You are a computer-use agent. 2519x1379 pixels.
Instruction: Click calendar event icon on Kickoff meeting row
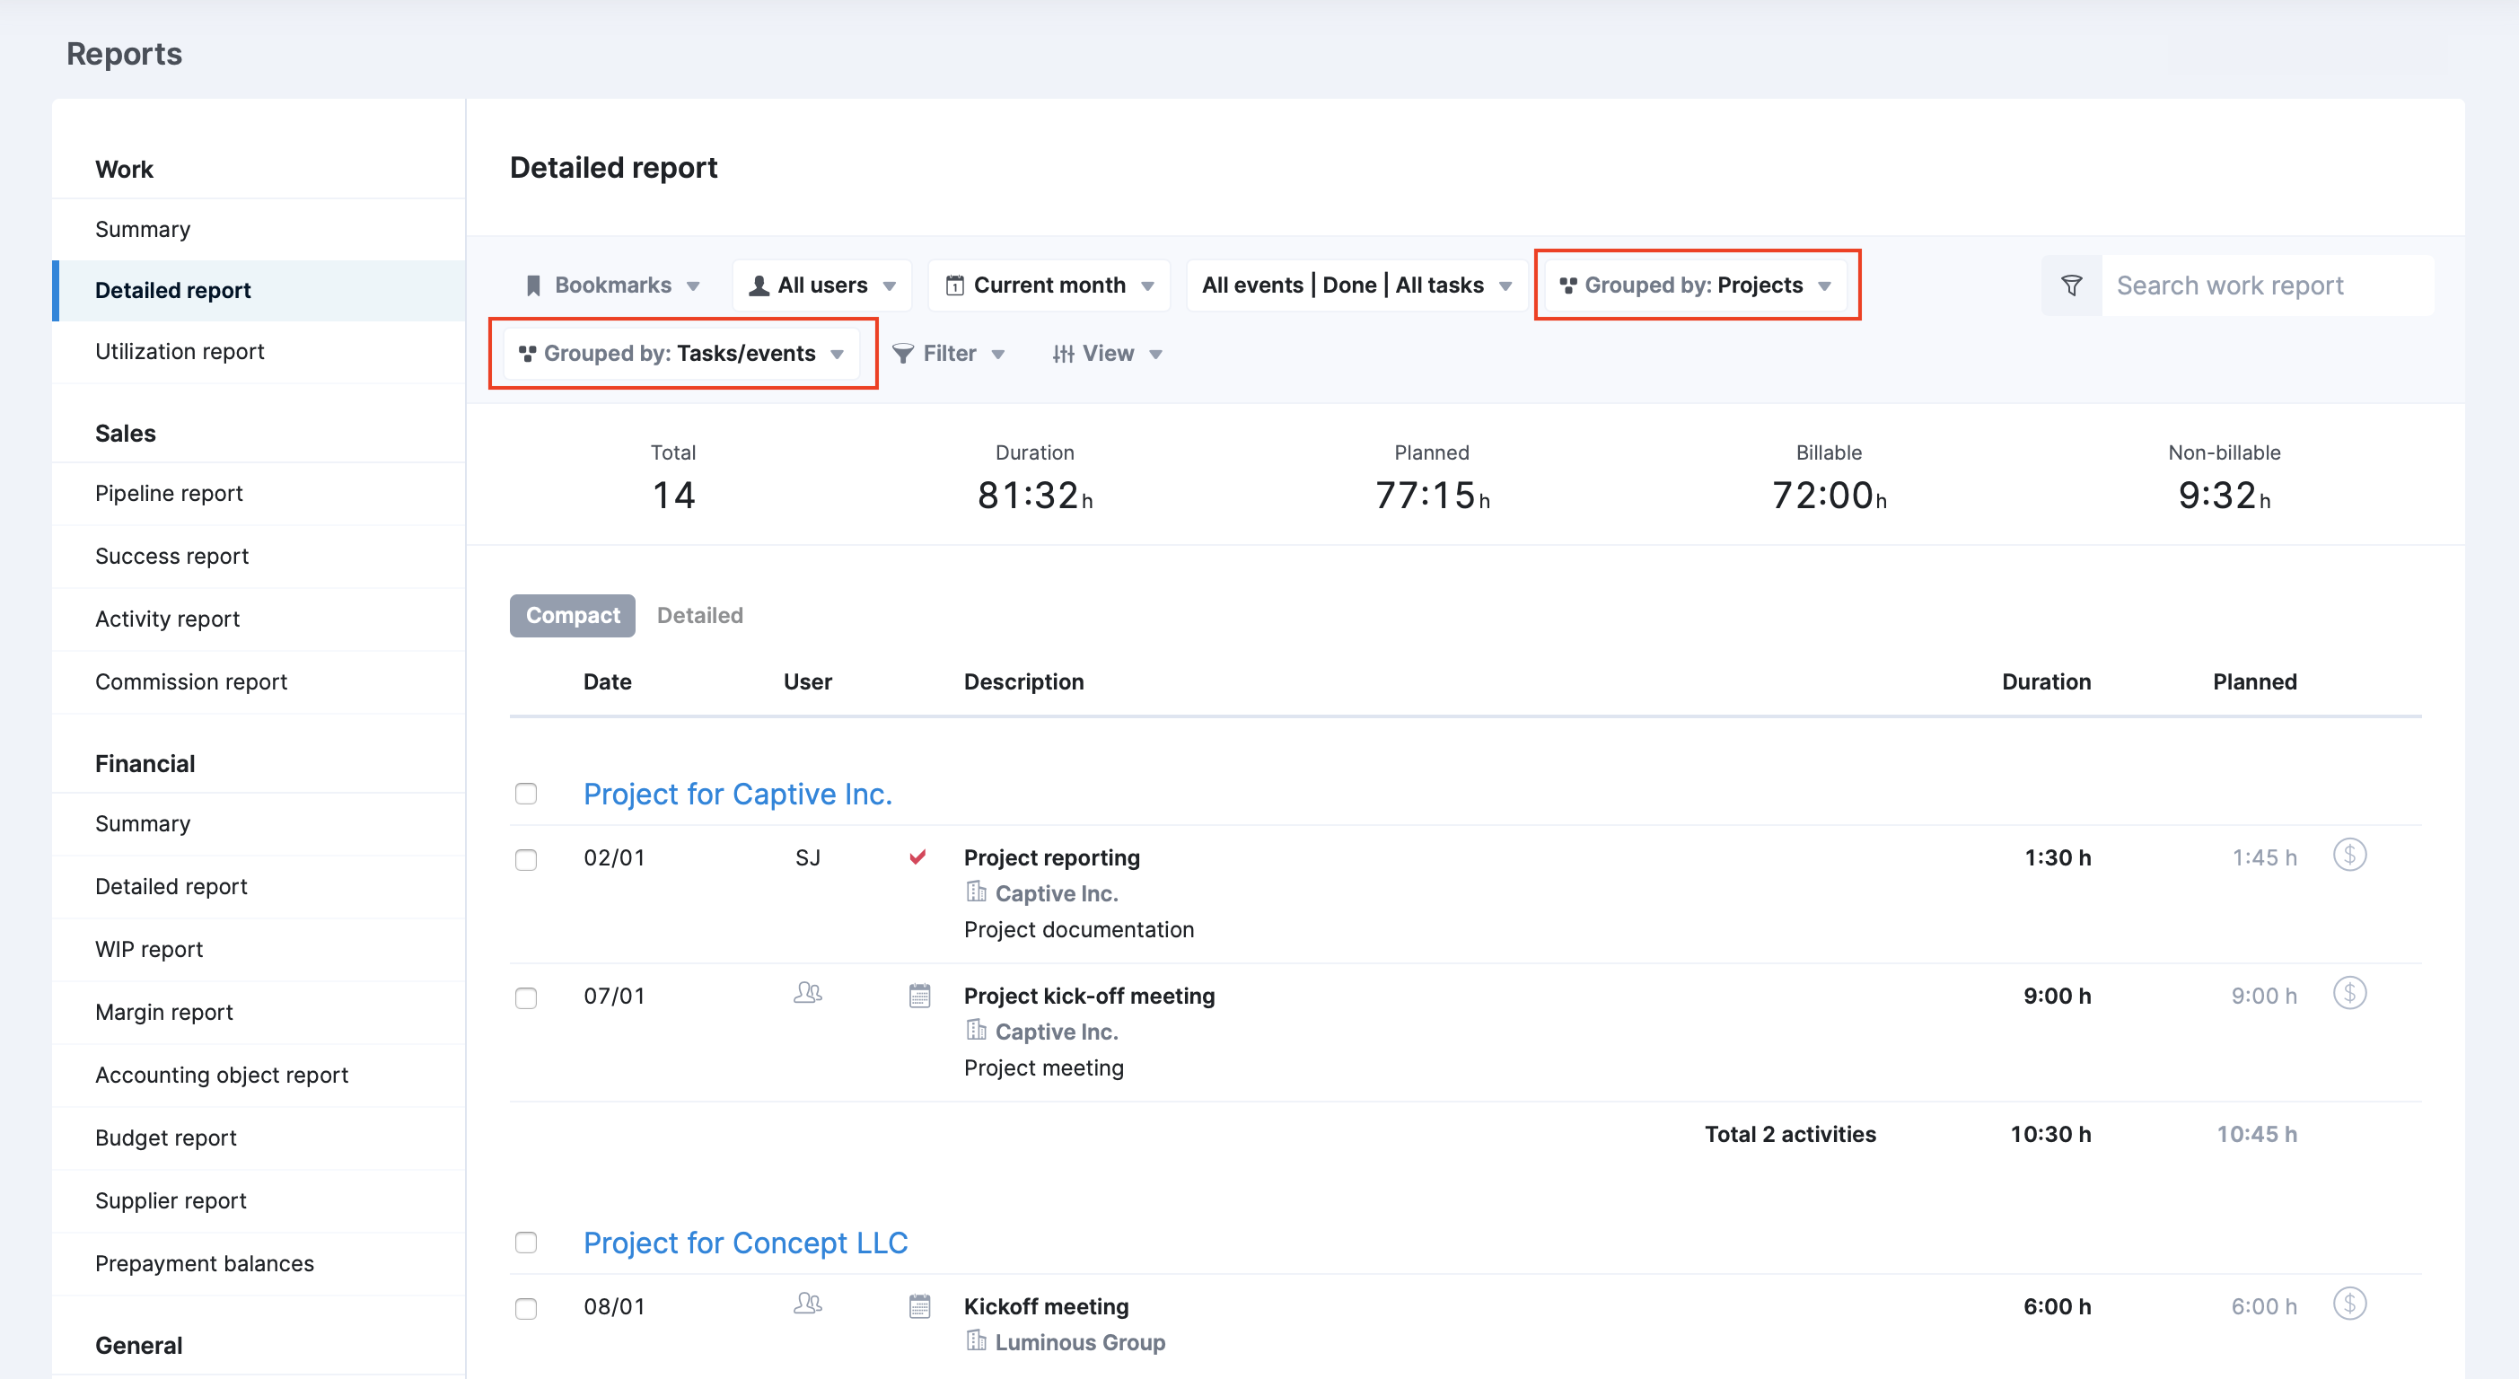pyautogui.click(x=919, y=1306)
